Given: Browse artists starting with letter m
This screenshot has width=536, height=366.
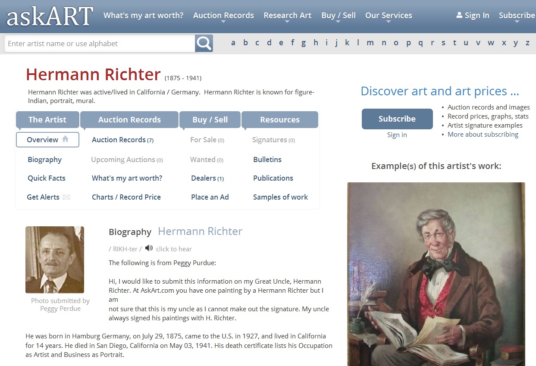Looking at the screenshot, I should tap(370, 43).
